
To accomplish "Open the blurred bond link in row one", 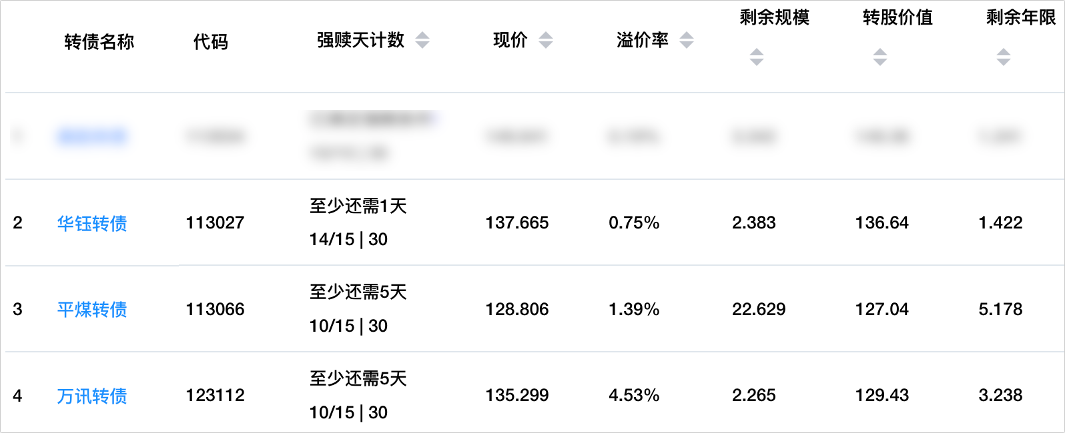I will click(x=92, y=137).
